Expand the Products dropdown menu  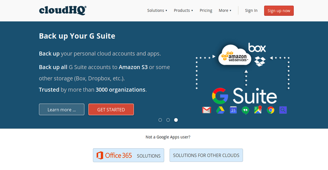tap(183, 10)
